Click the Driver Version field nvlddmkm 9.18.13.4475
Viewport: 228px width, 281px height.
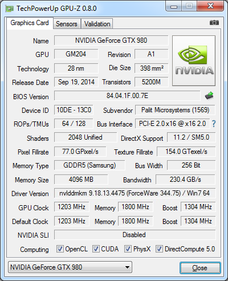135,193
